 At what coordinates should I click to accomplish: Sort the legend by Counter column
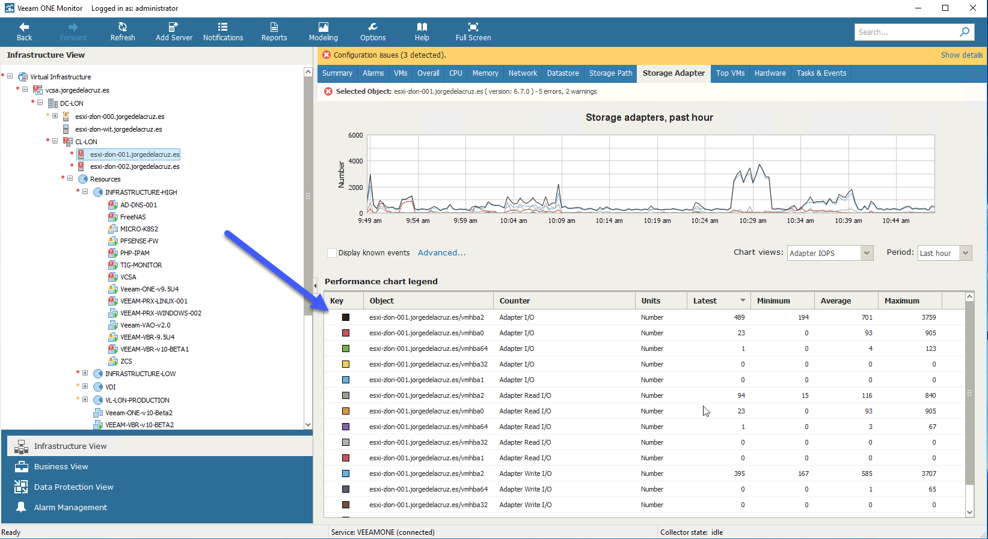tap(564, 300)
